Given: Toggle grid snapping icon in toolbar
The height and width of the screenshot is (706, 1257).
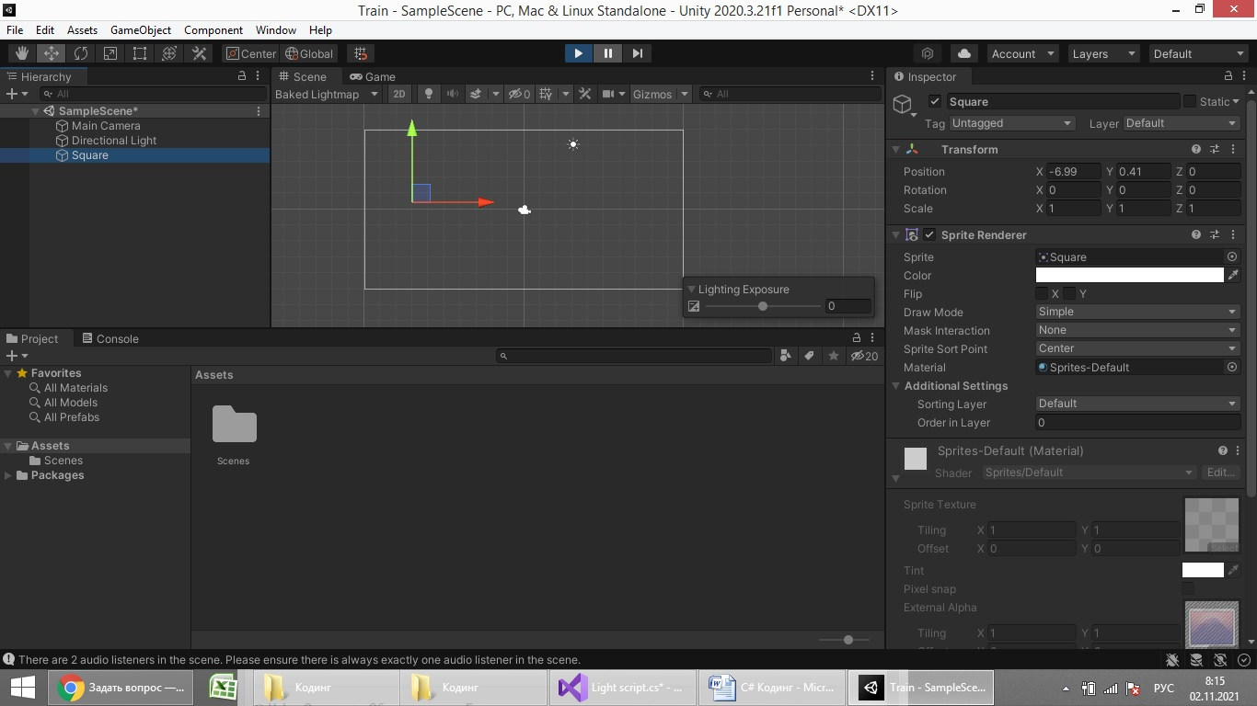Looking at the screenshot, I should tap(361, 53).
